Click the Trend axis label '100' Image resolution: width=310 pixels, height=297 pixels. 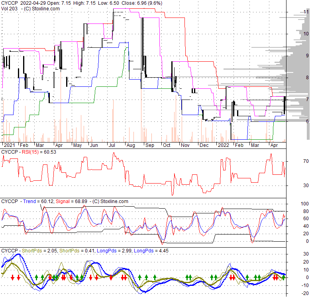304,204
